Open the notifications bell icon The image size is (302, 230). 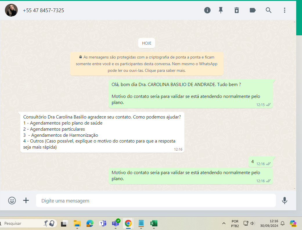pos(283,223)
